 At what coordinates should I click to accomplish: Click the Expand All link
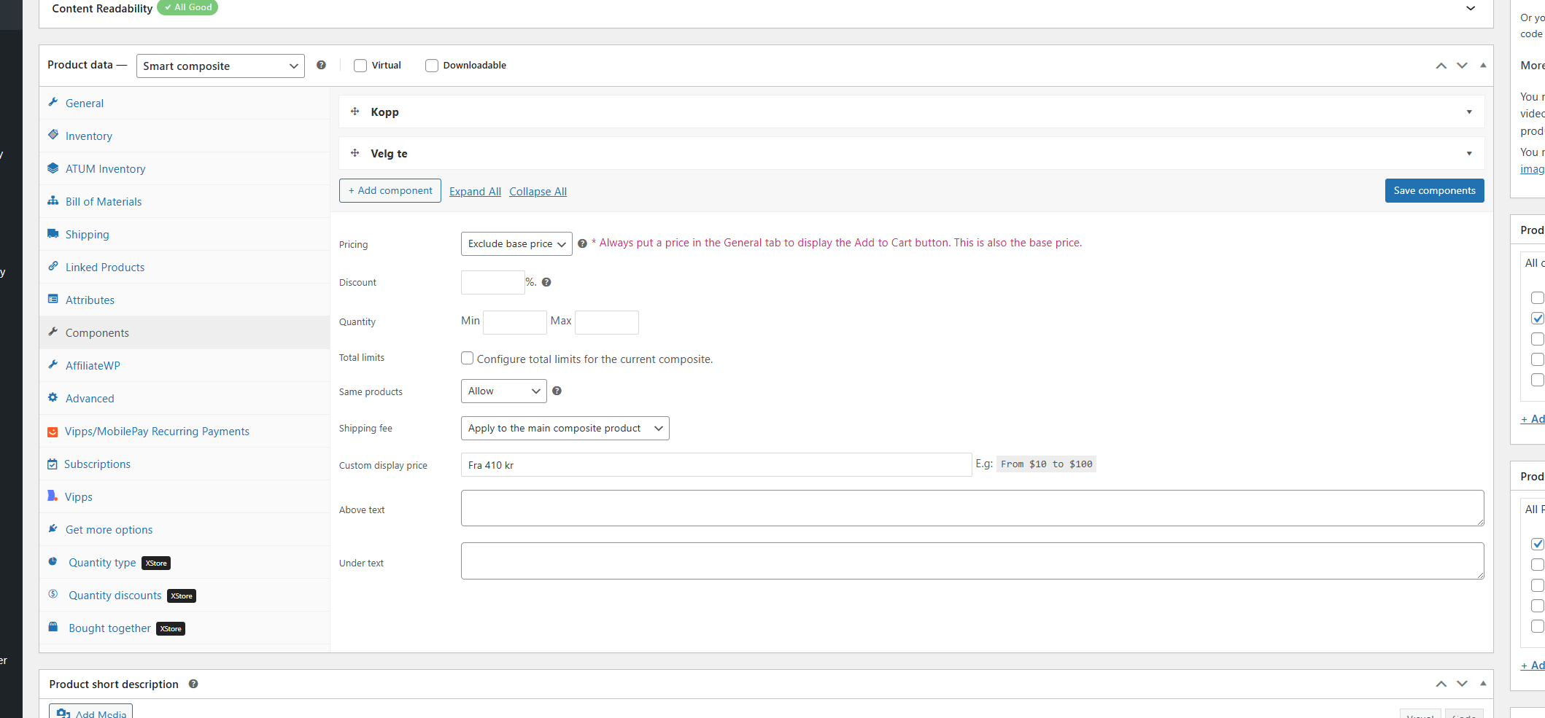[x=475, y=192]
